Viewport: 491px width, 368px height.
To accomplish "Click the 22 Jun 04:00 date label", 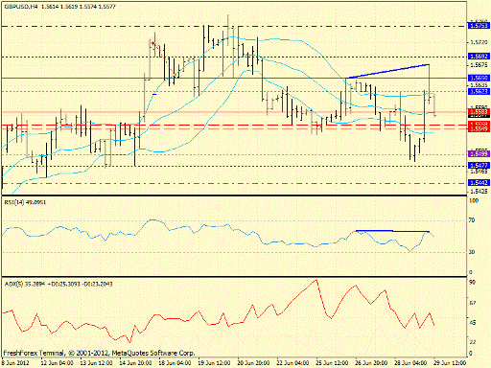I will coord(292,363).
